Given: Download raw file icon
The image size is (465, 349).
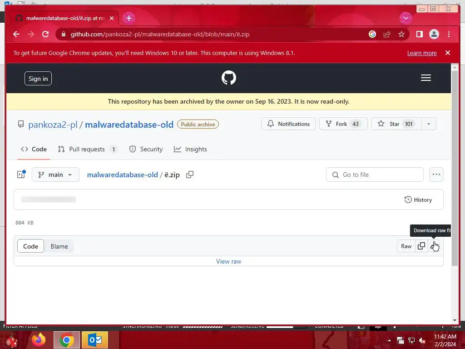Looking at the screenshot, I should point(434,246).
